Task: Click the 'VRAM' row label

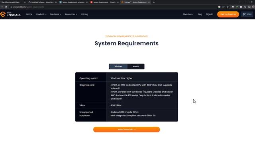Action: point(82,105)
